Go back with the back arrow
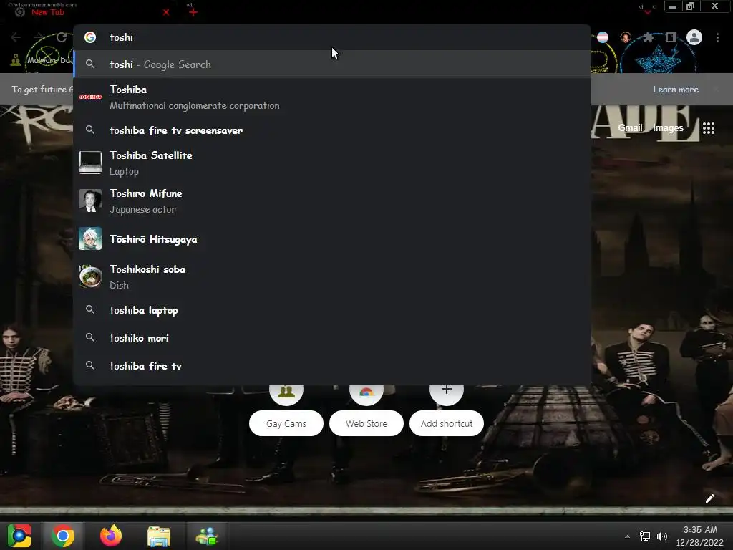 [16, 37]
